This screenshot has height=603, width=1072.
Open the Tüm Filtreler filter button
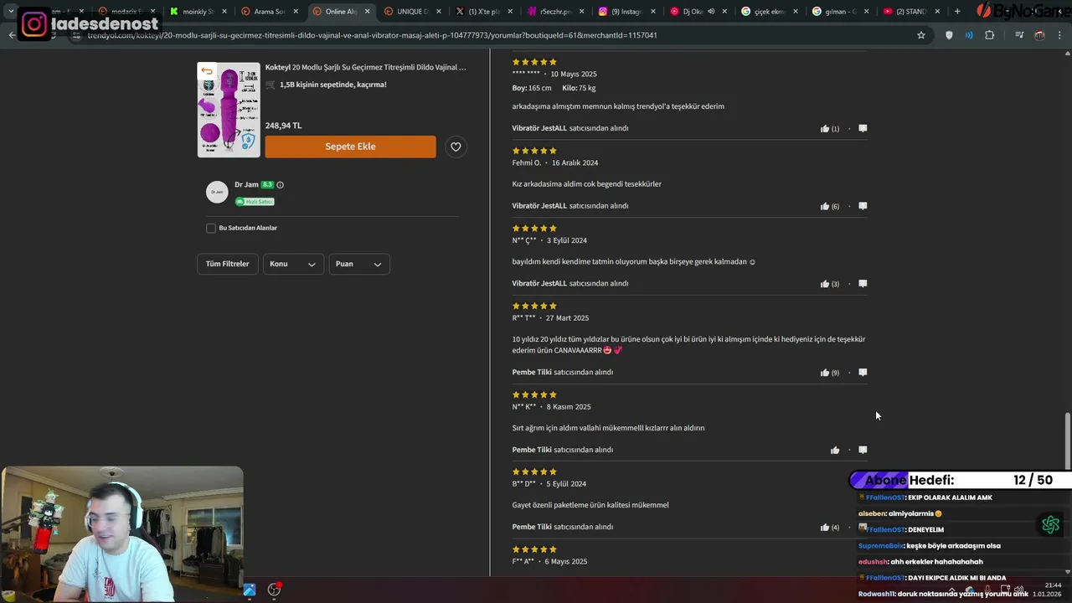point(228,264)
